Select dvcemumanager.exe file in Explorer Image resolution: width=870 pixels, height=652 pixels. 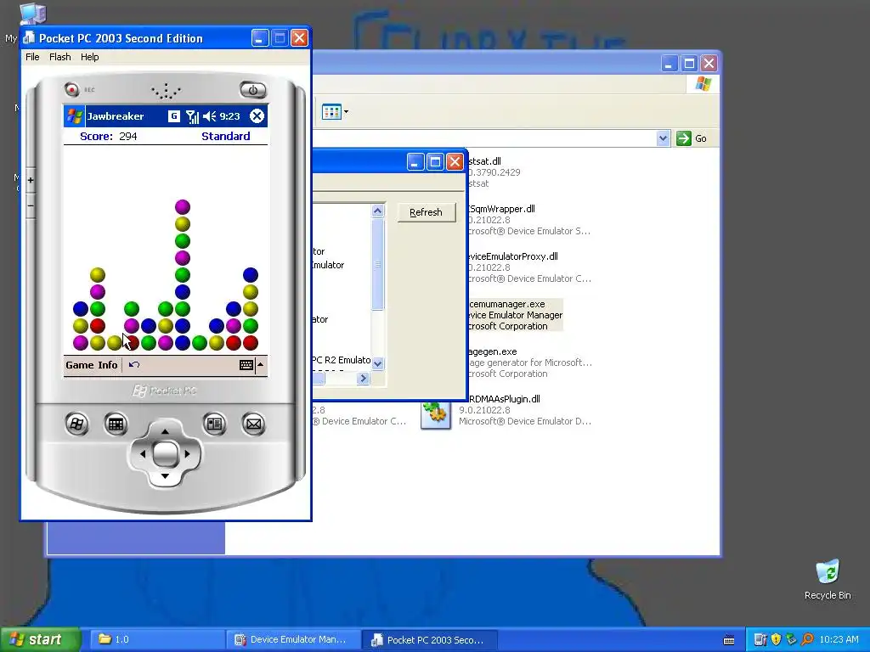(x=516, y=315)
